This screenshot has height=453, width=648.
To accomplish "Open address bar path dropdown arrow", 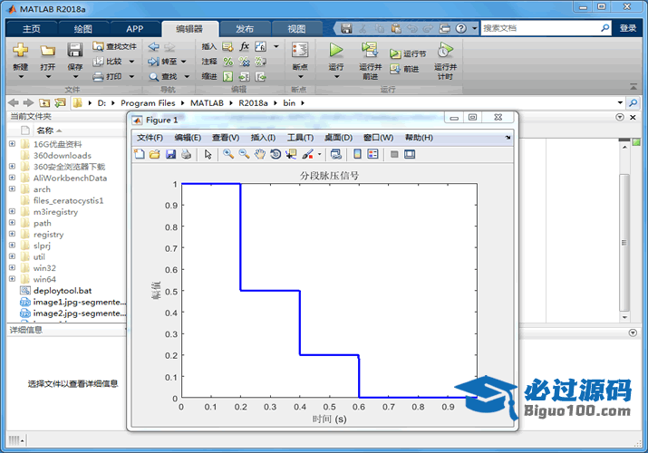I will (x=620, y=102).
